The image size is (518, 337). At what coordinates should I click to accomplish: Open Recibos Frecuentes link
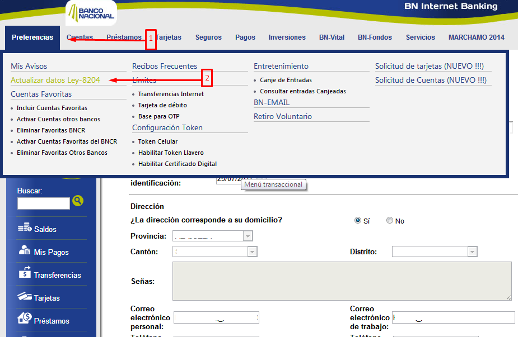pyautogui.click(x=165, y=66)
